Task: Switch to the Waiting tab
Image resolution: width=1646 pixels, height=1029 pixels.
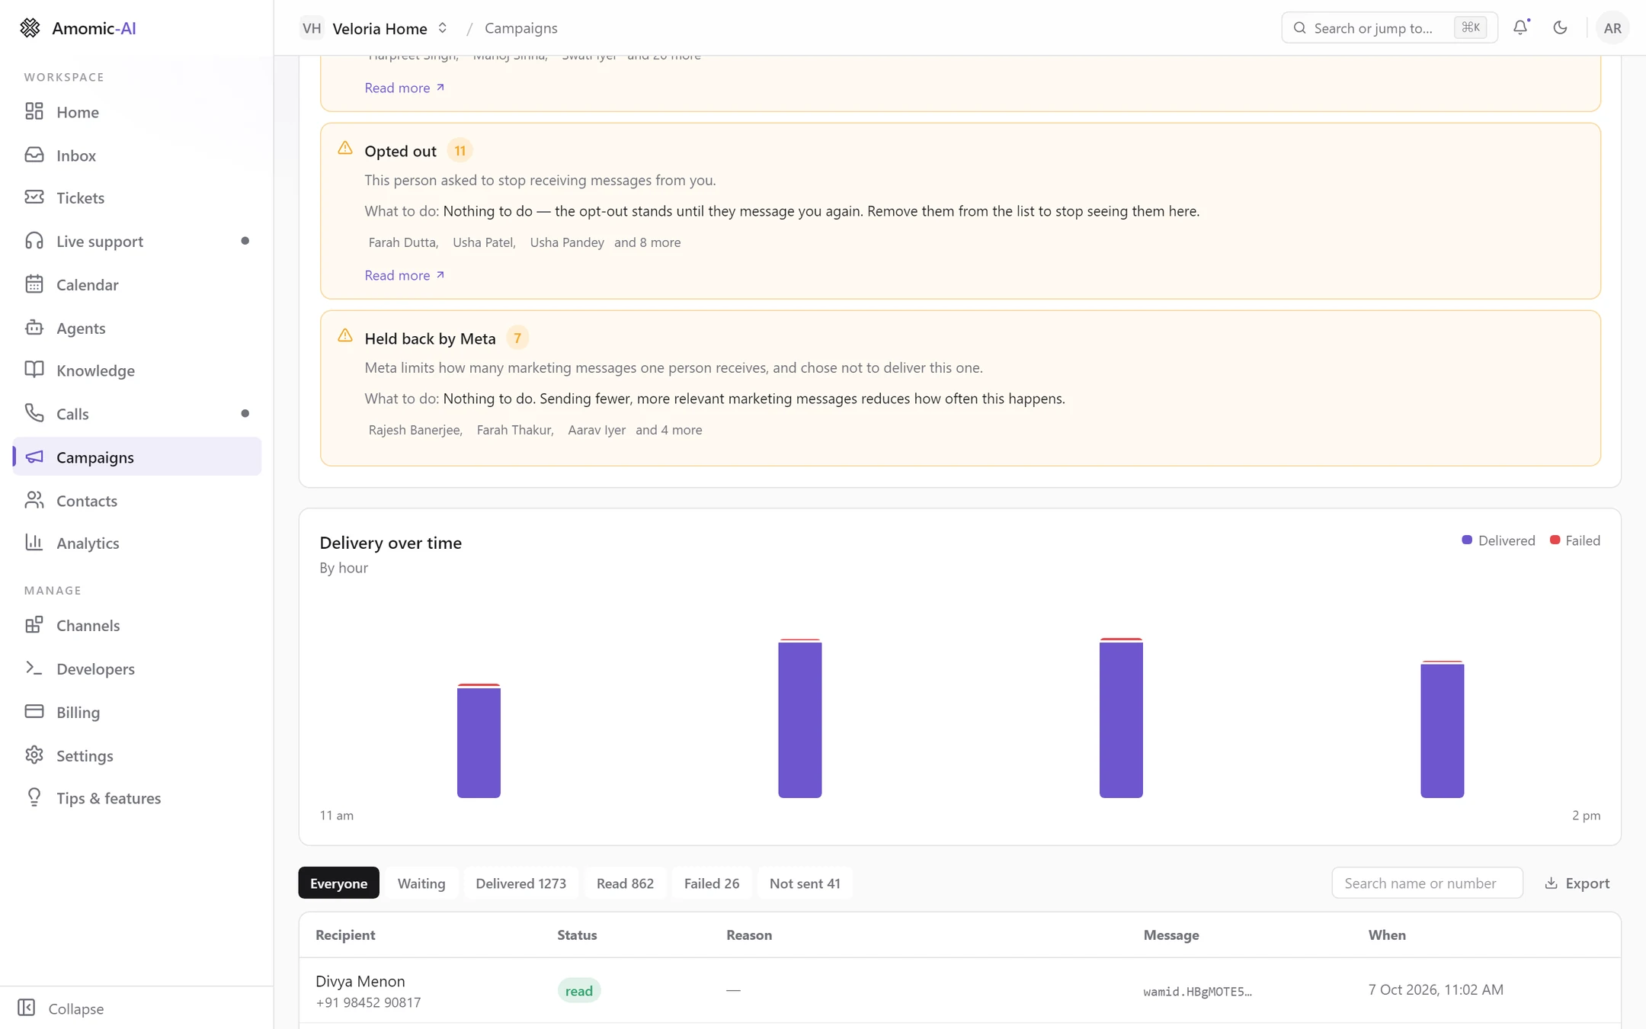Action: pyautogui.click(x=421, y=883)
